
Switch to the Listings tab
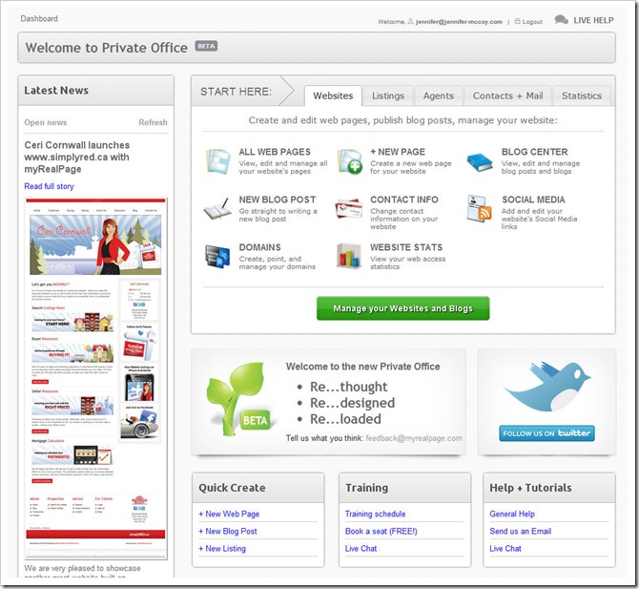pos(388,95)
